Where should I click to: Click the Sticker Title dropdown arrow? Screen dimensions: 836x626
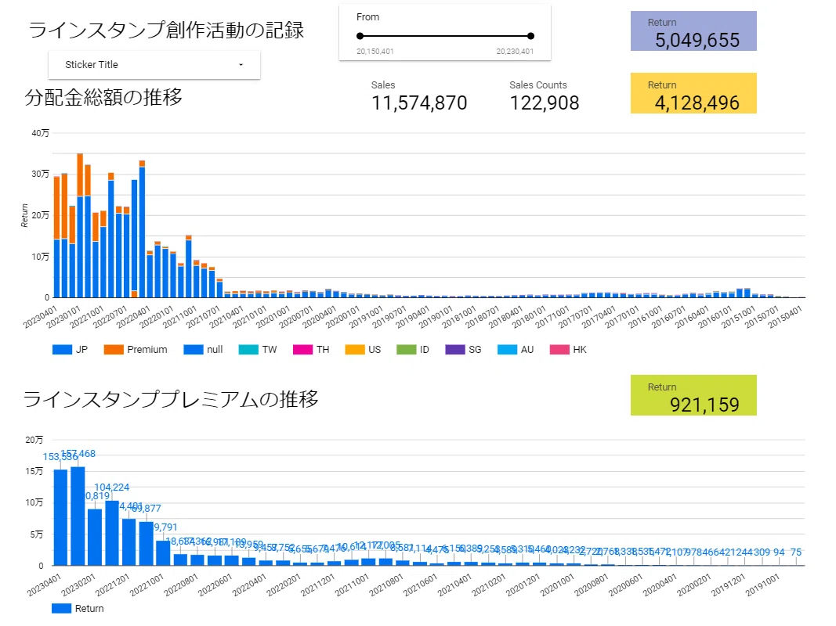pos(241,65)
